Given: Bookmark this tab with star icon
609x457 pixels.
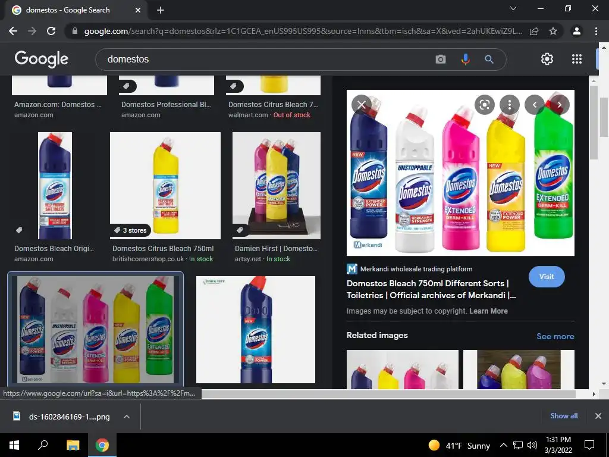Looking at the screenshot, I should click(x=553, y=31).
